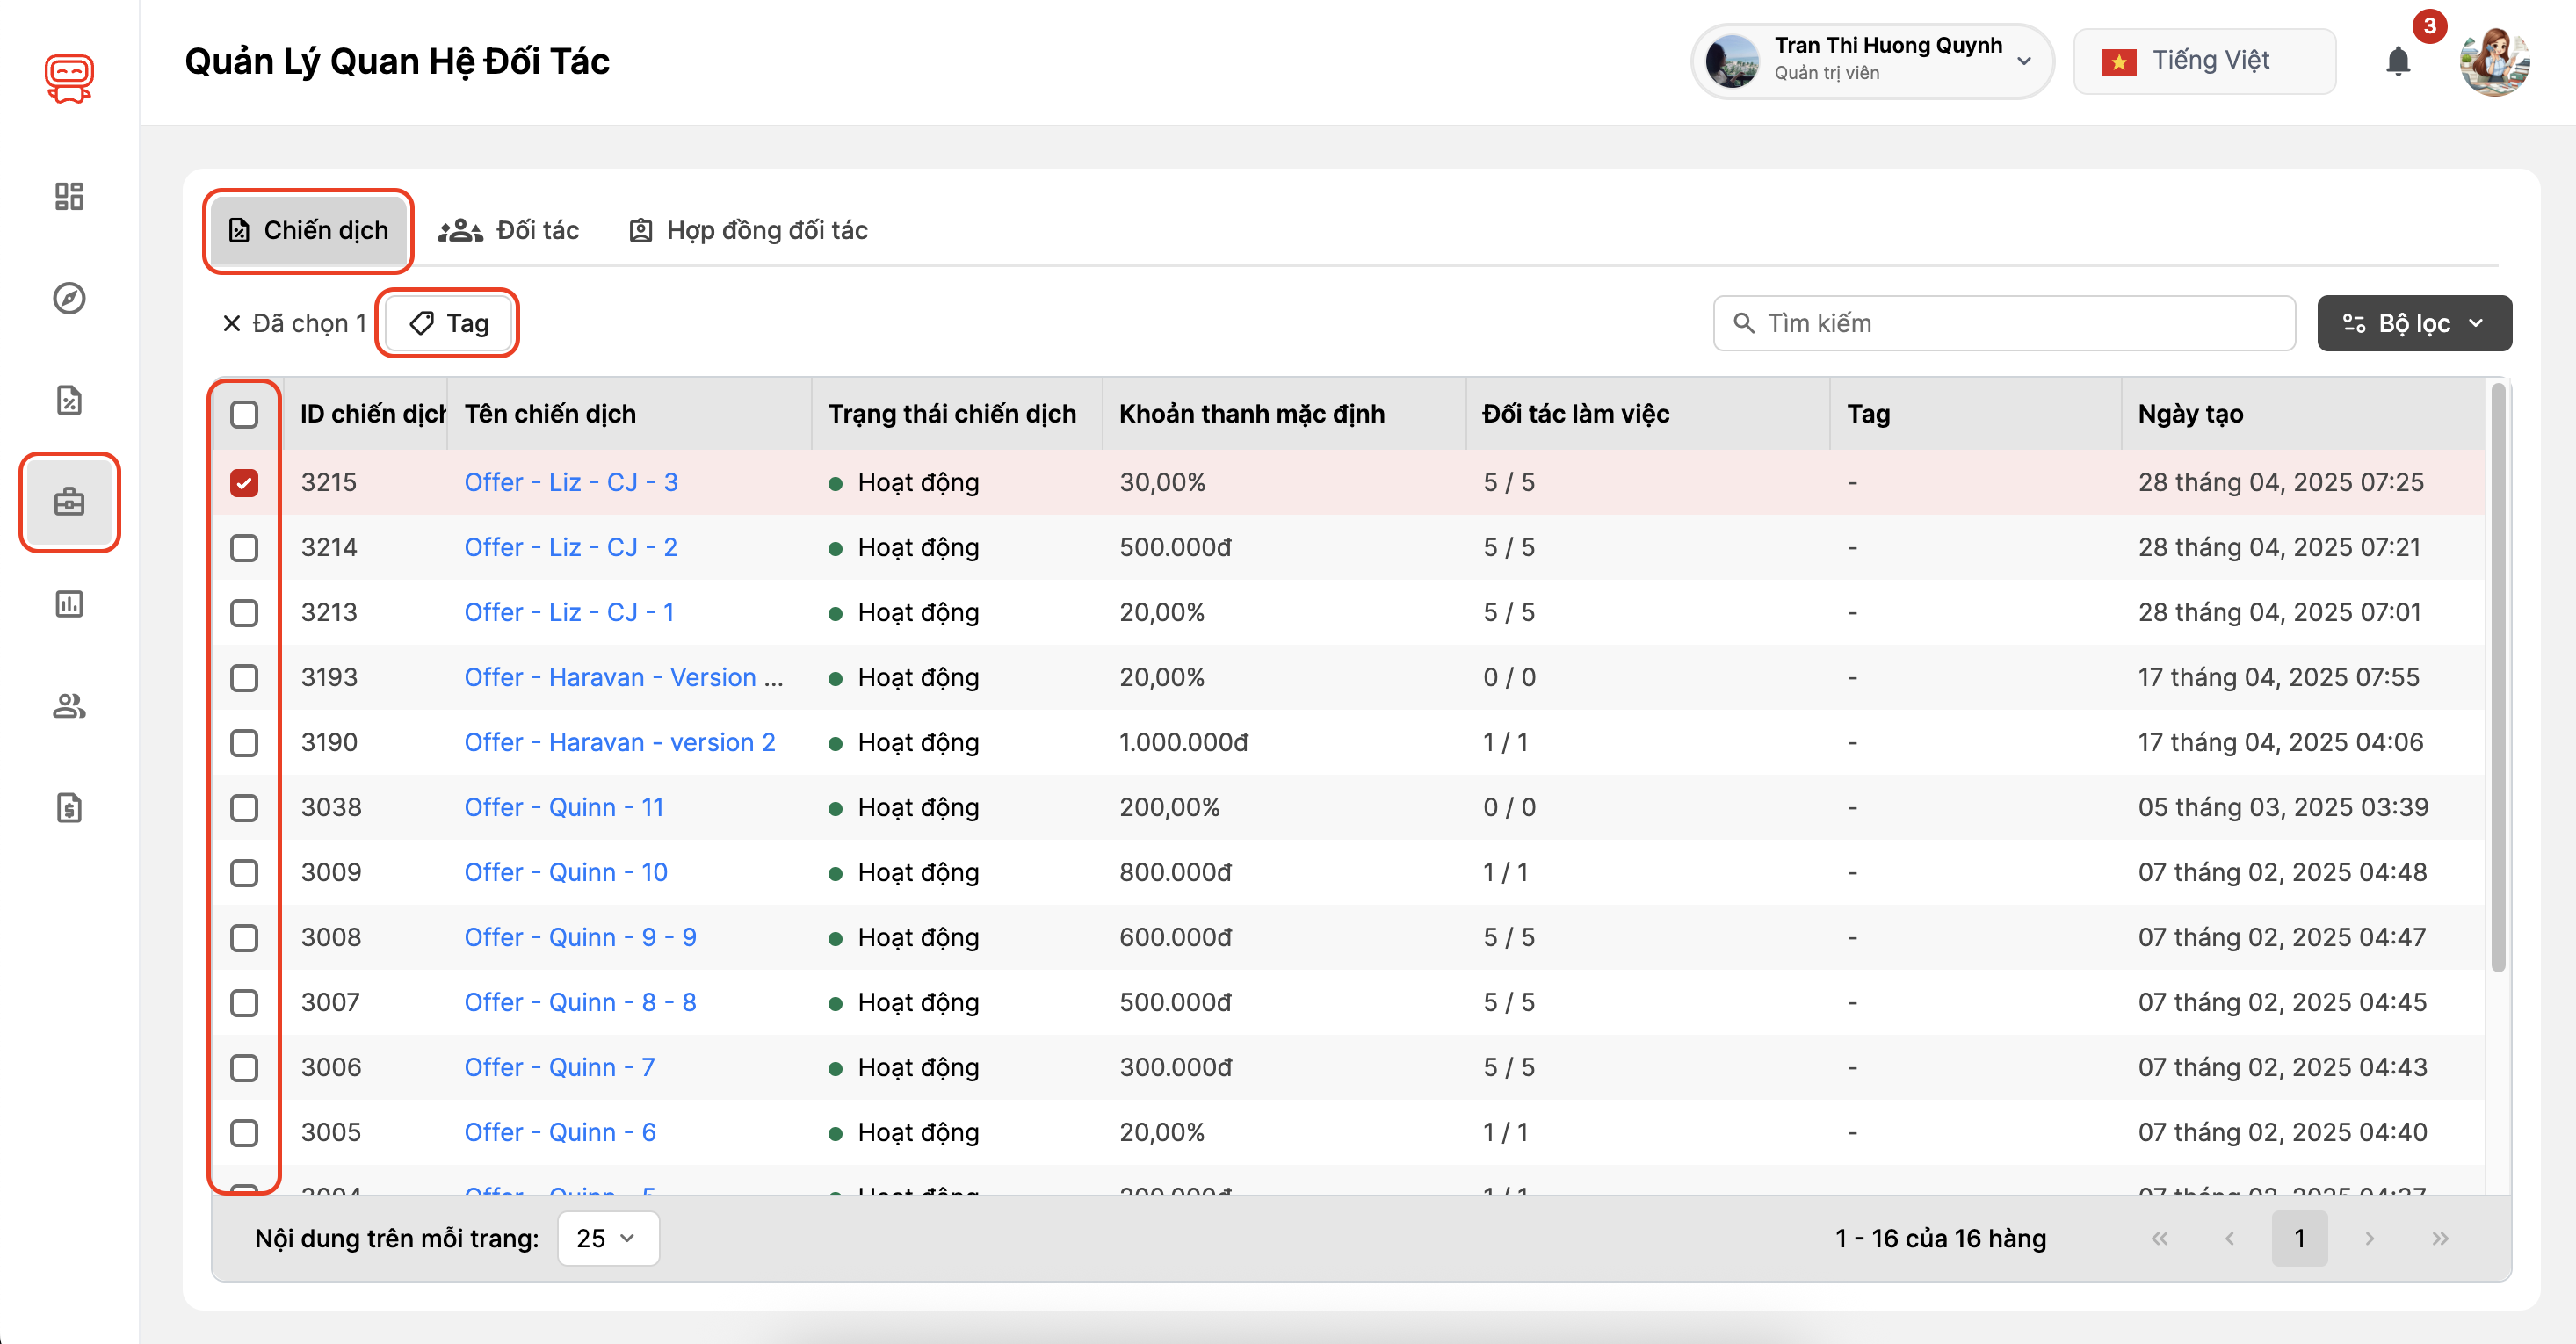2576x1344 pixels.
Task: Expand the Bộ lọc filter dropdown
Action: click(2413, 323)
